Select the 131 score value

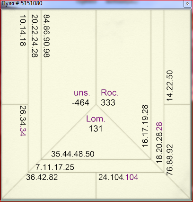[x=96, y=129]
